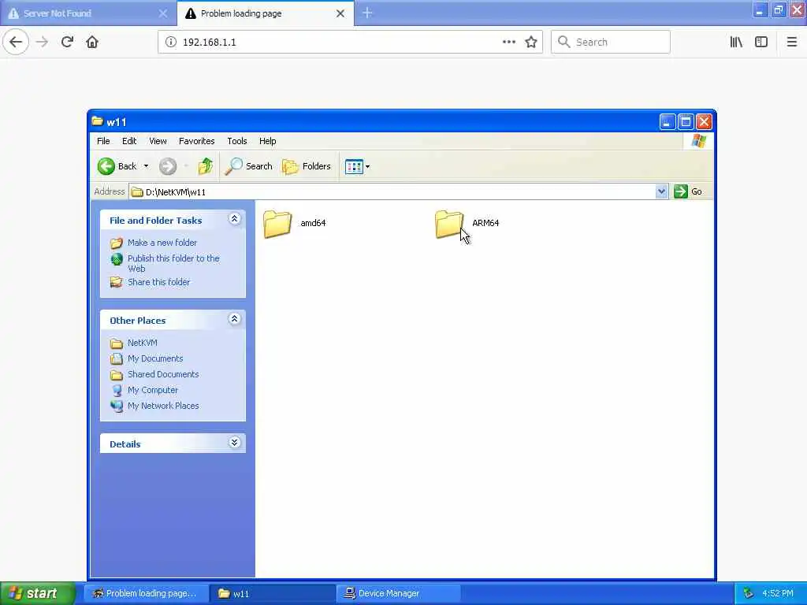807x605 pixels.
Task: Switch to Firefox taskbar button
Action: pos(146,593)
